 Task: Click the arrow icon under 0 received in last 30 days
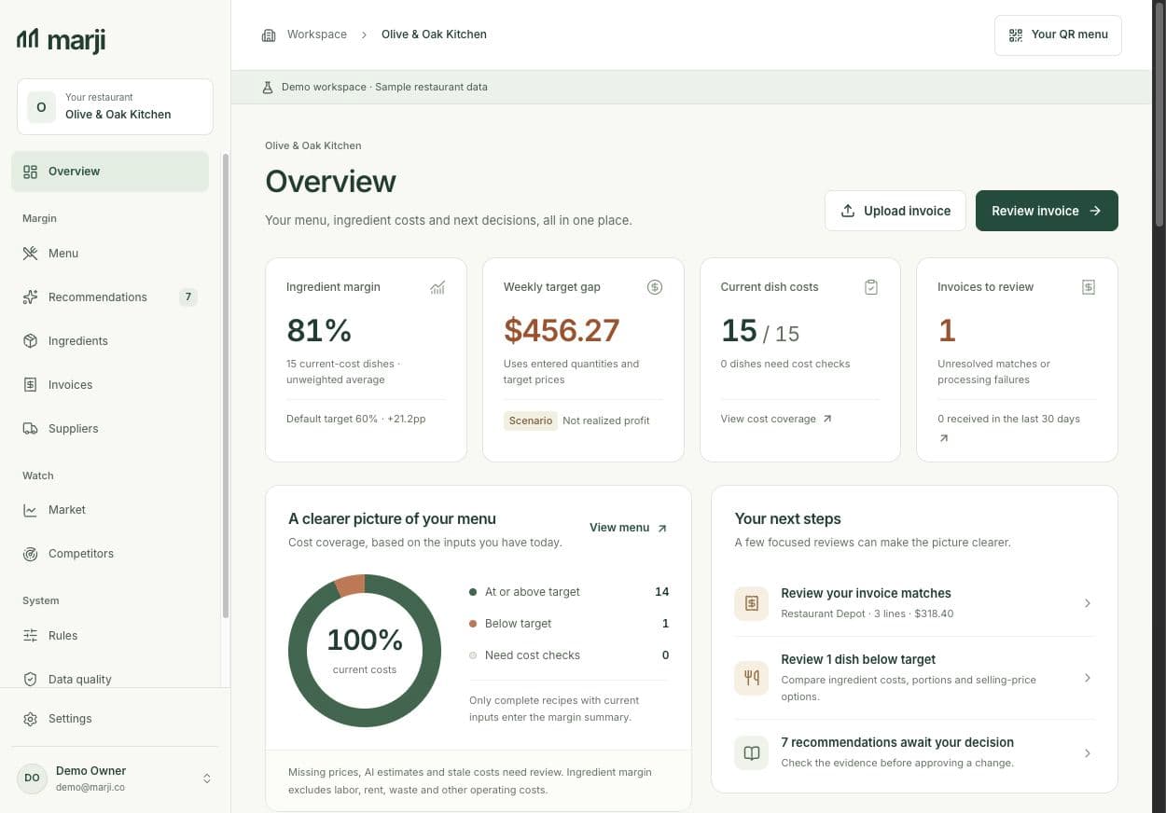943,438
